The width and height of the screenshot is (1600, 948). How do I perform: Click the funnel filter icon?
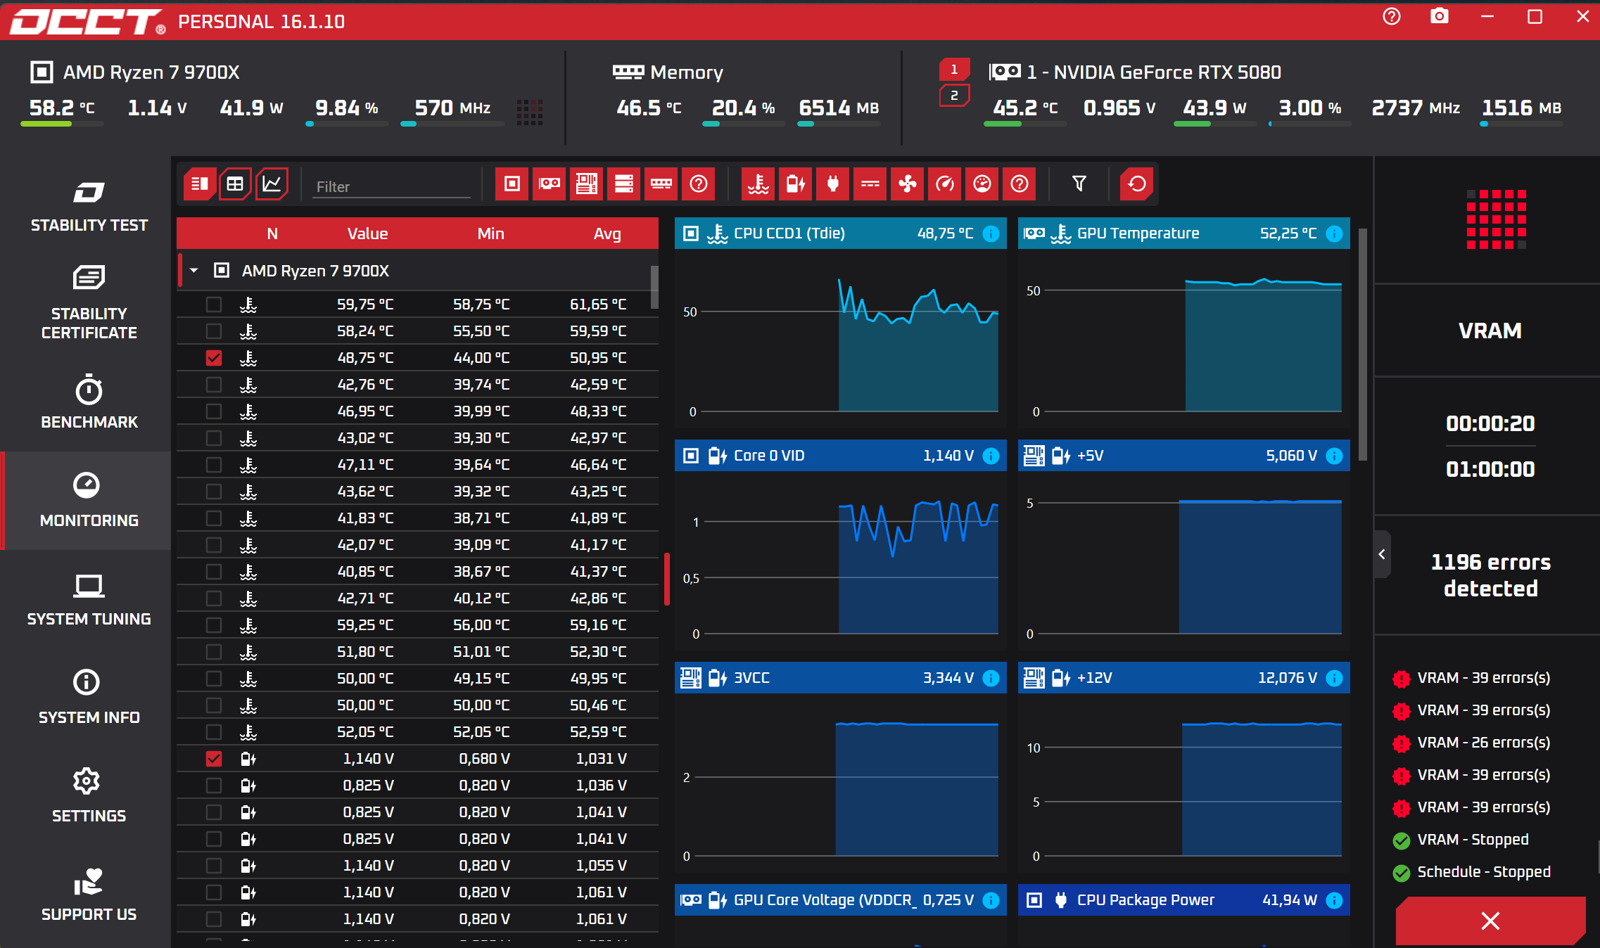click(x=1079, y=184)
